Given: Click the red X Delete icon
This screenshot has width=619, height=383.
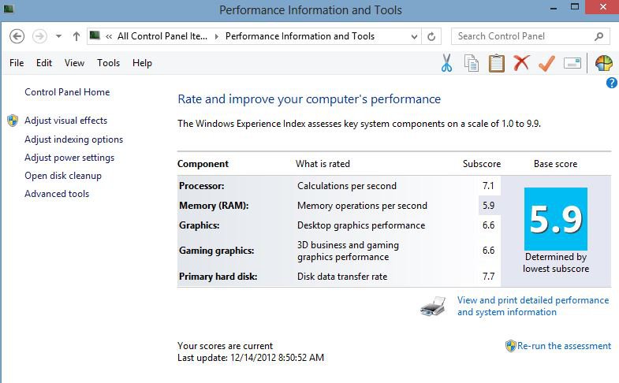Looking at the screenshot, I should coord(520,64).
